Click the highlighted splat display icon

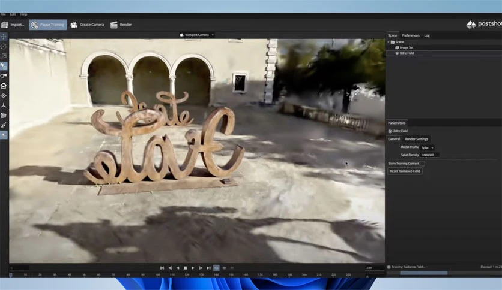(x=4, y=135)
